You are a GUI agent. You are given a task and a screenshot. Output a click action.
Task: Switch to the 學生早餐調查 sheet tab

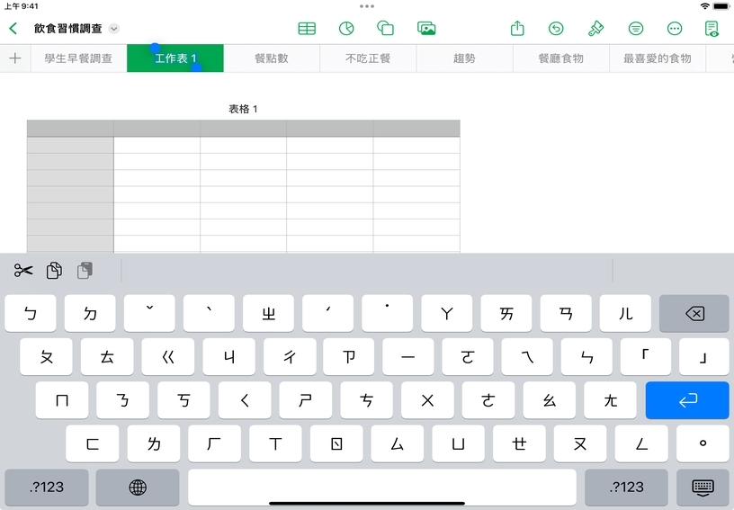[x=78, y=58]
